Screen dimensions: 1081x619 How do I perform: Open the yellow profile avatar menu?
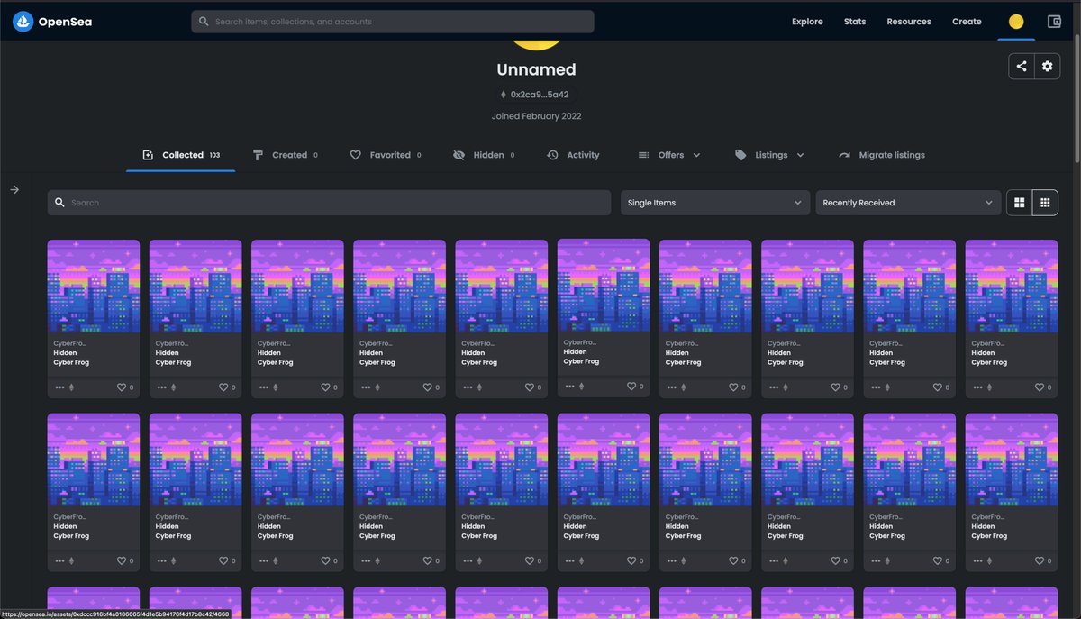(1016, 22)
